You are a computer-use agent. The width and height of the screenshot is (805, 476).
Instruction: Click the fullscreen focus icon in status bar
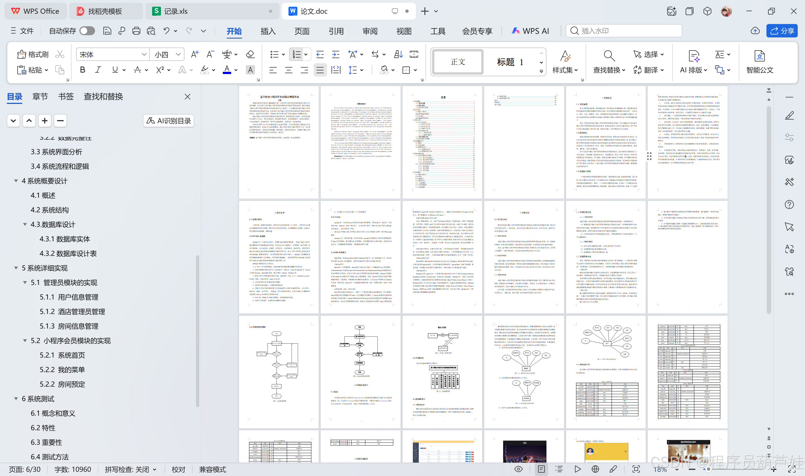636,469
